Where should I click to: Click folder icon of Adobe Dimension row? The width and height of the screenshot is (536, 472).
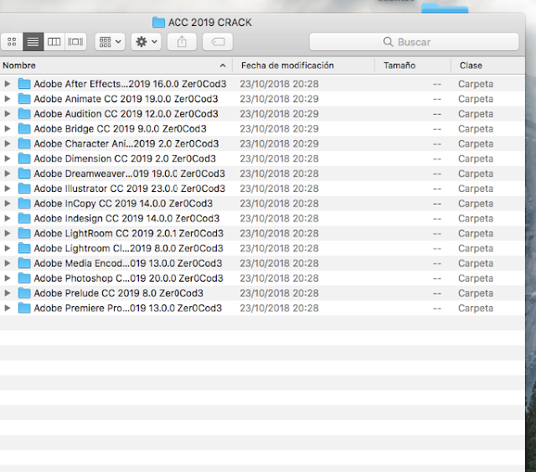click(24, 158)
